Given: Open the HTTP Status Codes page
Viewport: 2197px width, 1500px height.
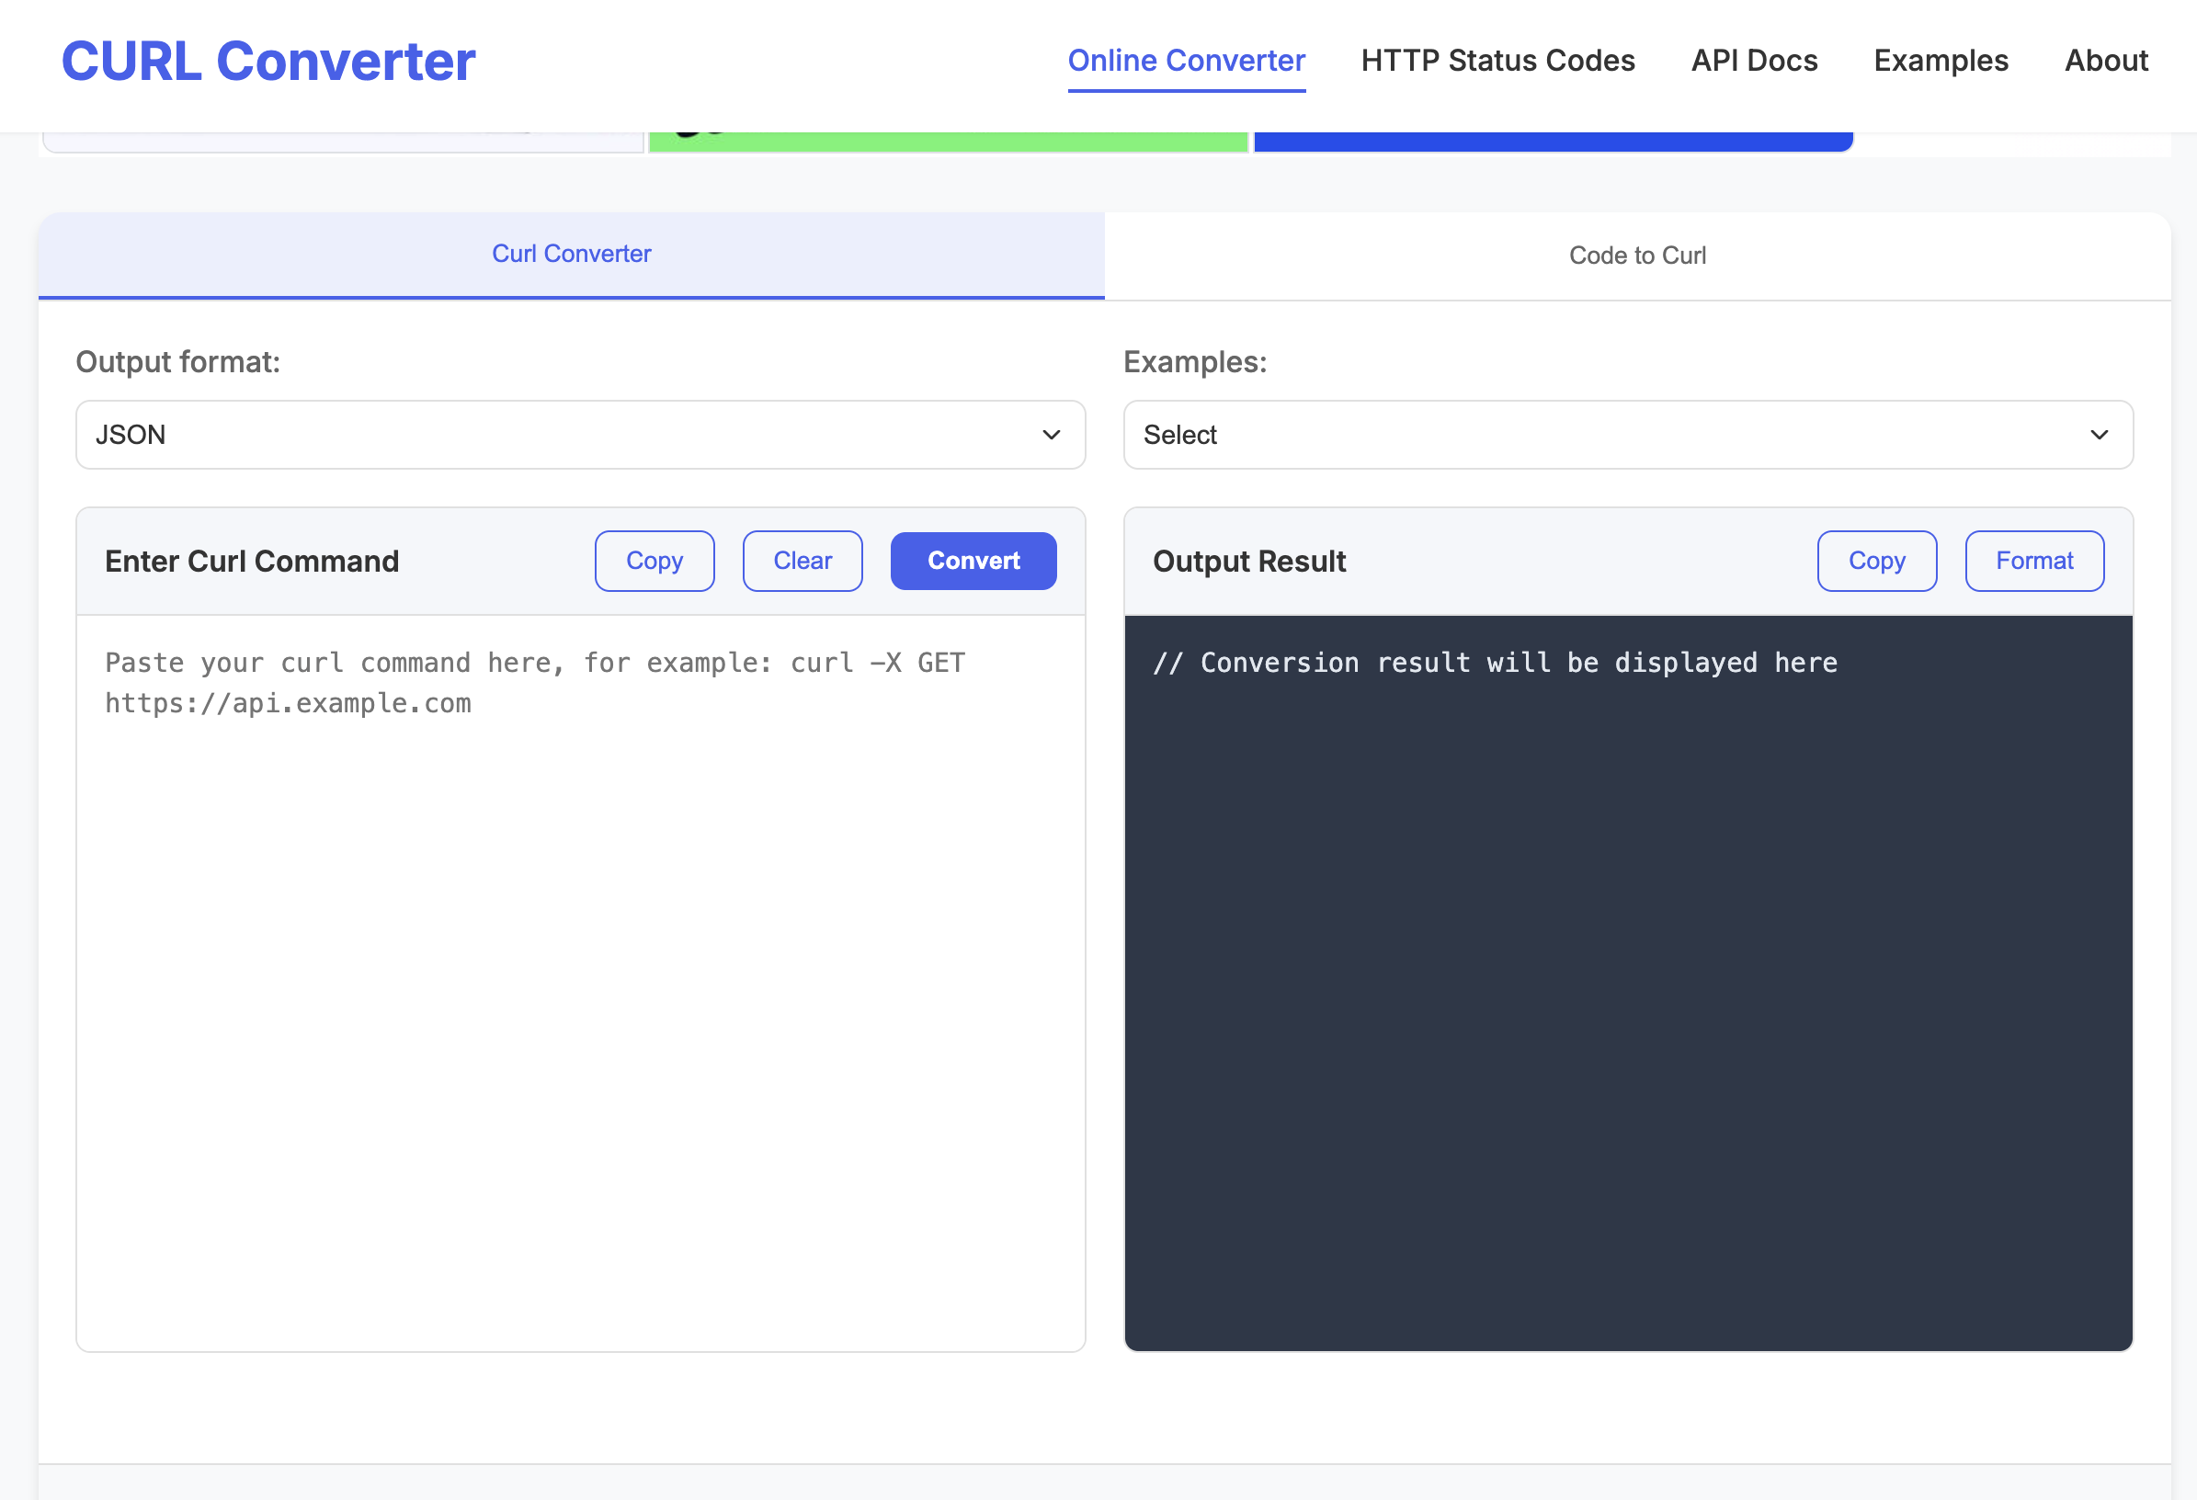Looking at the screenshot, I should tap(1497, 61).
